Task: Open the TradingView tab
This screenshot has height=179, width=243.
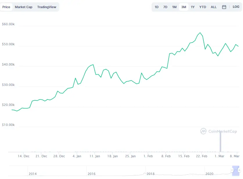Action: (x=47, y=7)
